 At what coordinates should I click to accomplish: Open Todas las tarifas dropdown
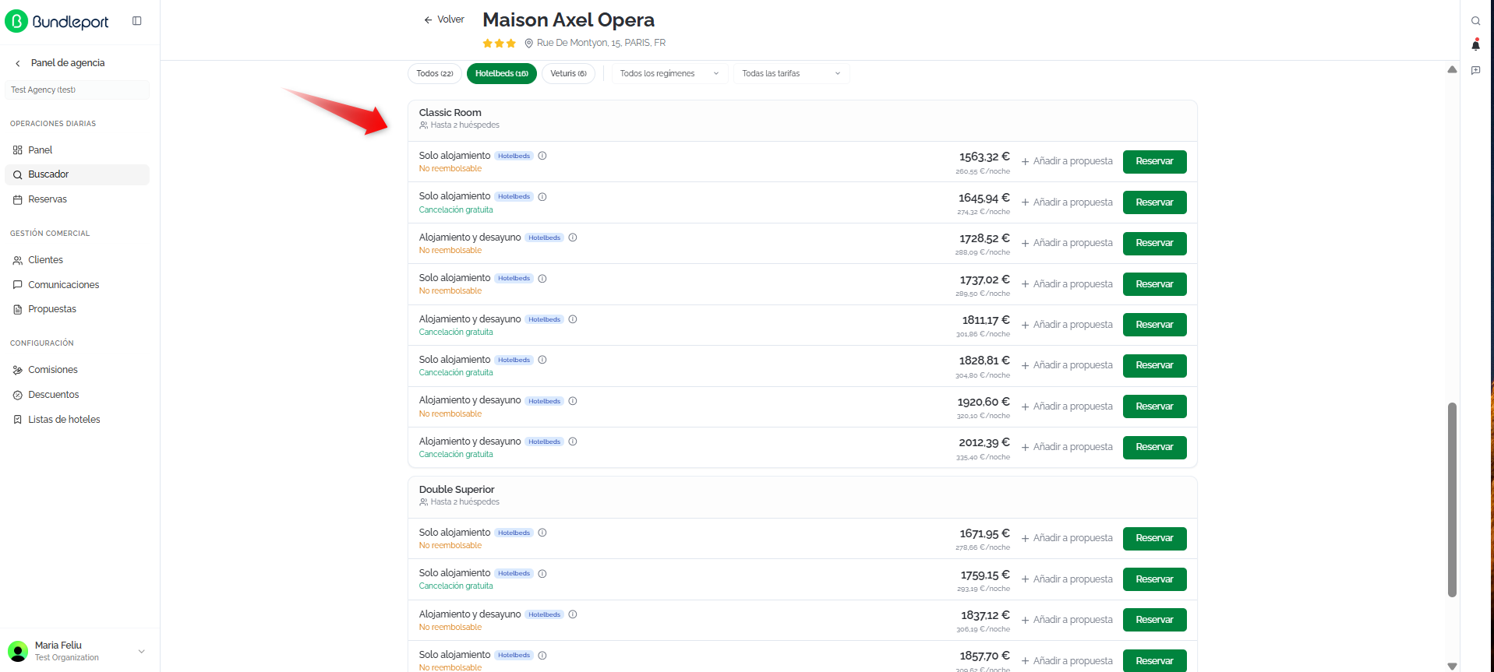(x=791, y=73)
